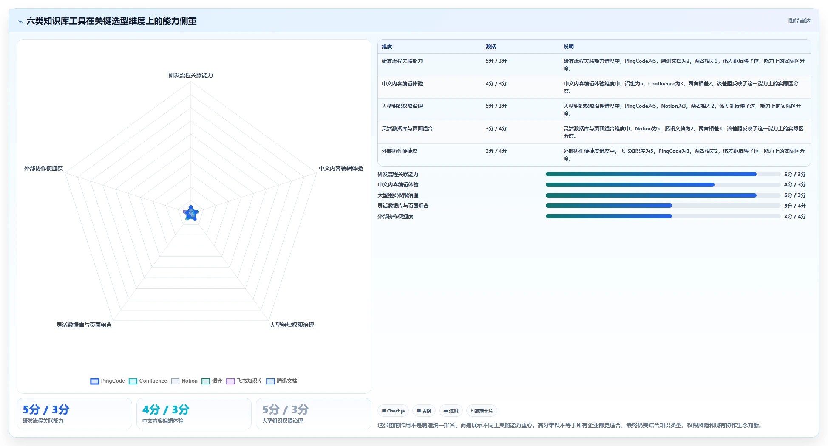
Task: Select the 维度 column header
Action: [x=387, y=47]
